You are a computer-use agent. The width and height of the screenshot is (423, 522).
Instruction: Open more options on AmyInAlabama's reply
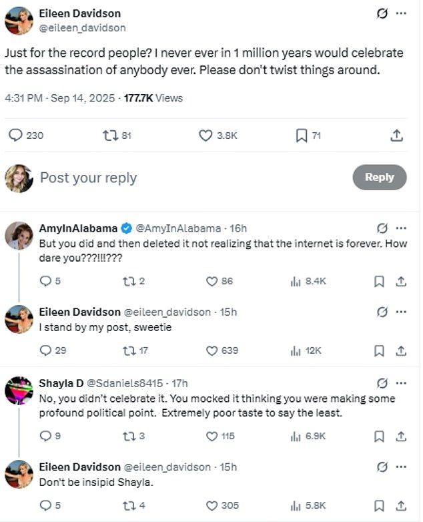coord(400,228)
